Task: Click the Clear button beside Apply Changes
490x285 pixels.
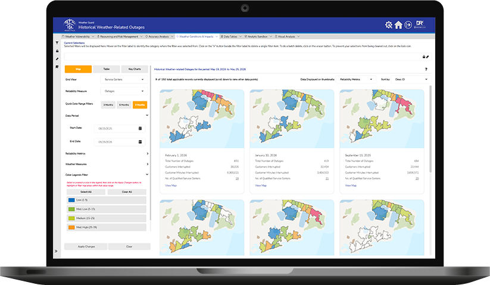Action: (x=129, y=246)
